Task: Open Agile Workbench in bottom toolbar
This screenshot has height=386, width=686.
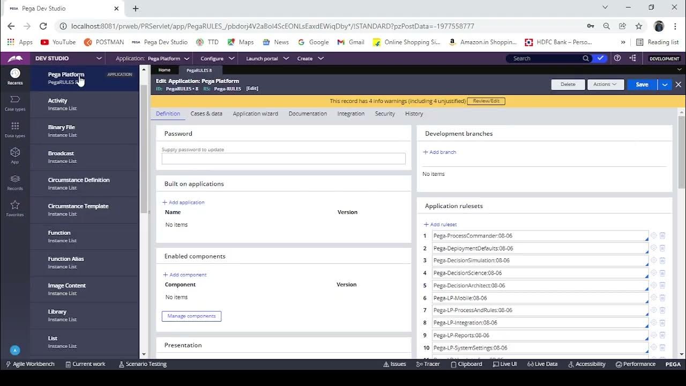Action: (30, 364)
